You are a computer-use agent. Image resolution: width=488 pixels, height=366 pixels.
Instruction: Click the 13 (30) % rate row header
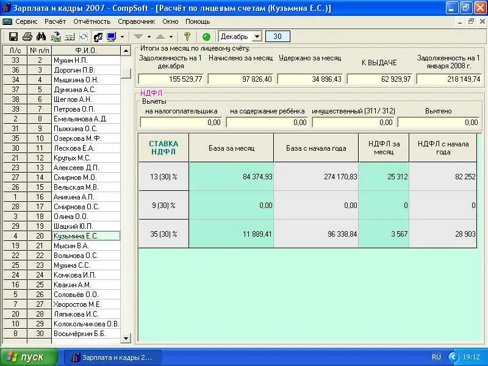163,176
